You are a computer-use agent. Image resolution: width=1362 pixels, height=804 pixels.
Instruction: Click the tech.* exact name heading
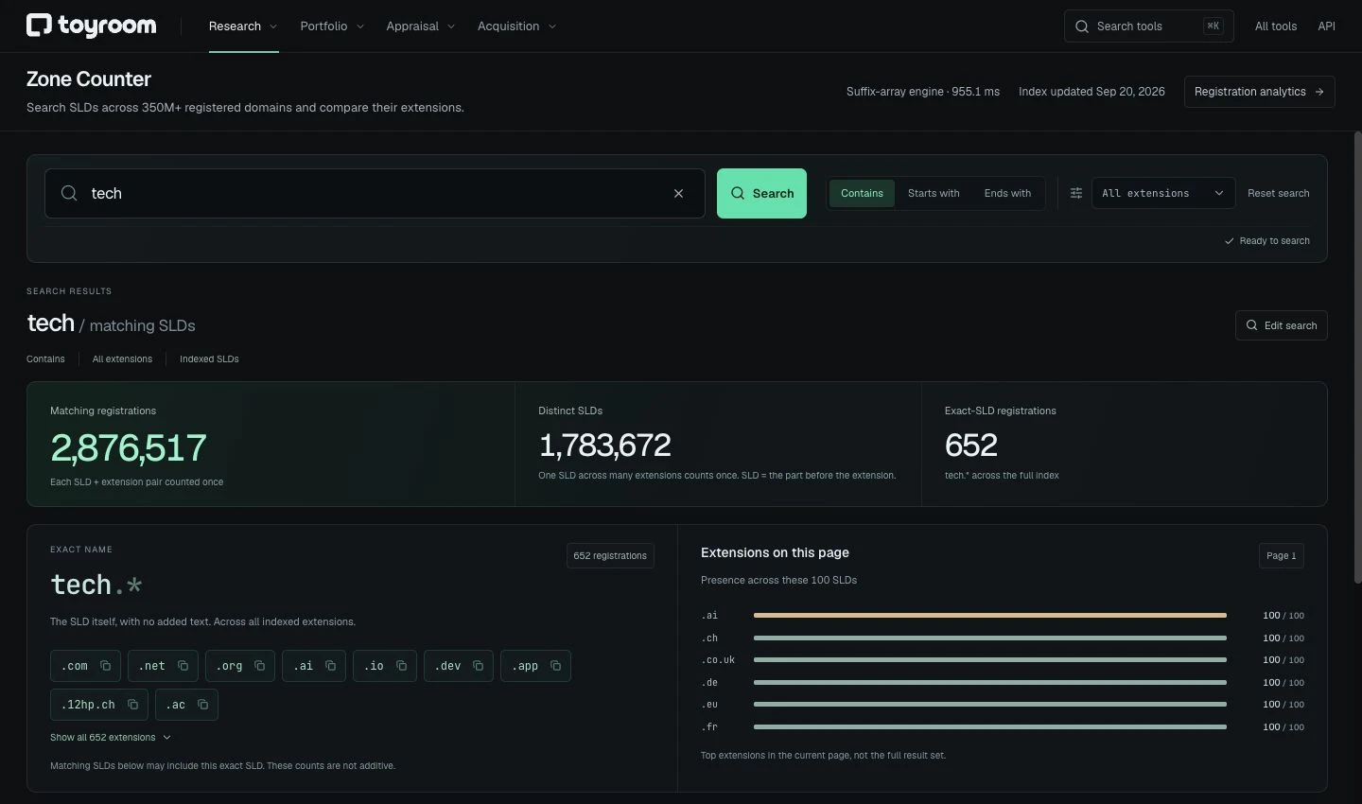pos(96,586)
